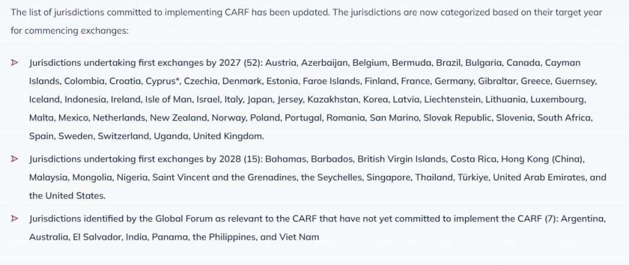
Task: Click the arrow bullet beside the 2028 jurisdictions list
Action: click(x=14, y=159)
